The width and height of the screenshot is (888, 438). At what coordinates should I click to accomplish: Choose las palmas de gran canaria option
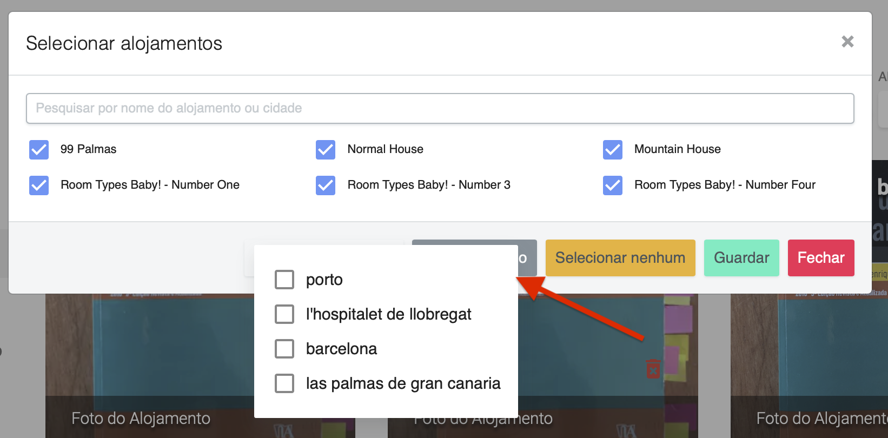pos(284,383)
